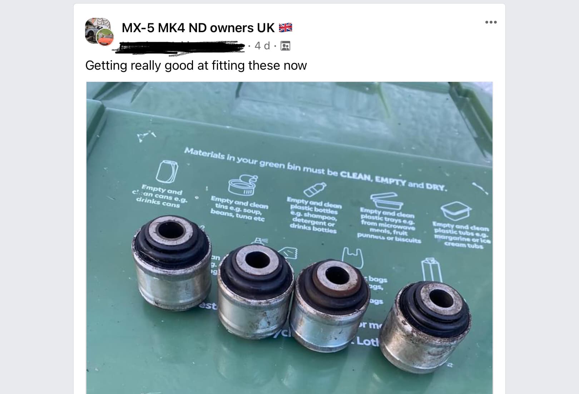Open the bushings photo in full view
Screen dimensions: 579x394
289,238
